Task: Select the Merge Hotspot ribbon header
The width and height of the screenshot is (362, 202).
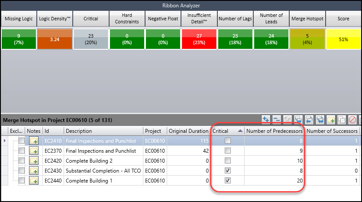Action: pyautogui.click(x=307, y=19)
